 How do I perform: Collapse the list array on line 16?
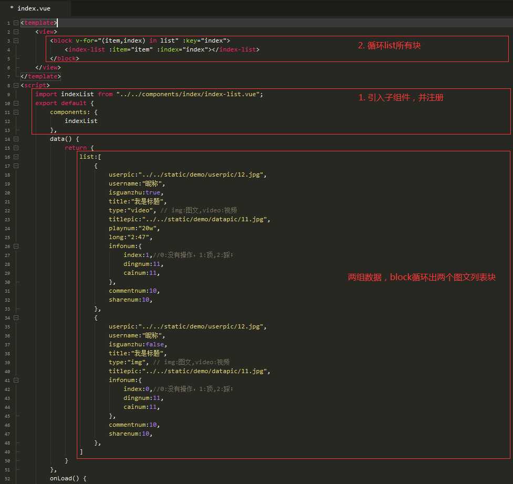coord(16,157)
